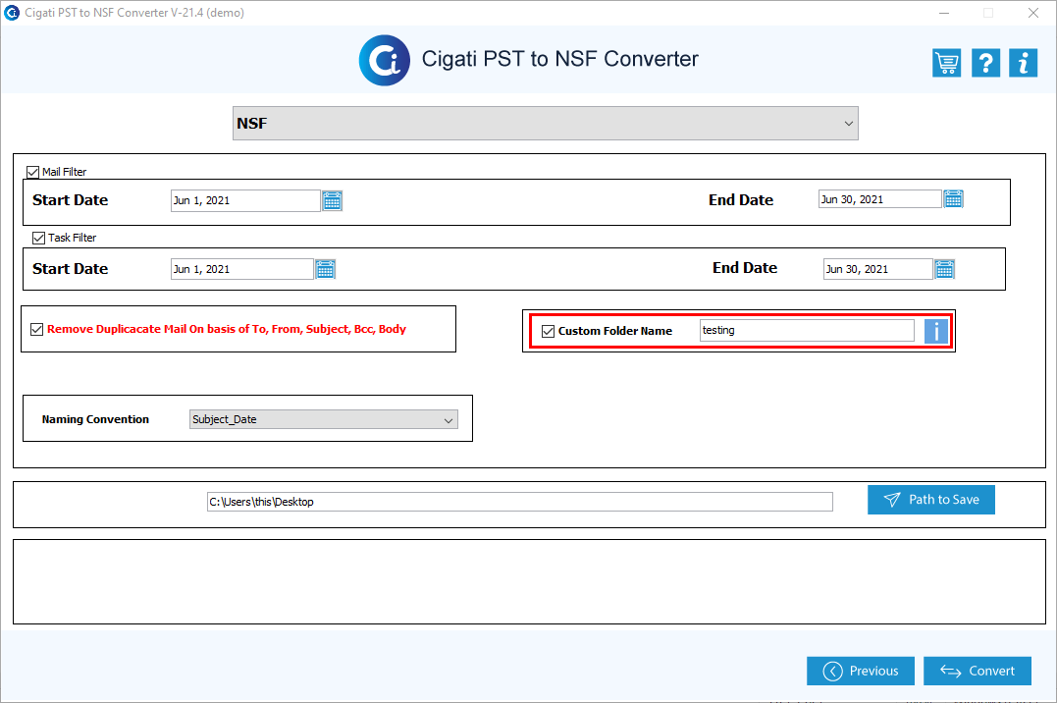This screenshot has width=1057, height=703.
Task: Edit the Mail Filter End Date field
Action: 879,199
